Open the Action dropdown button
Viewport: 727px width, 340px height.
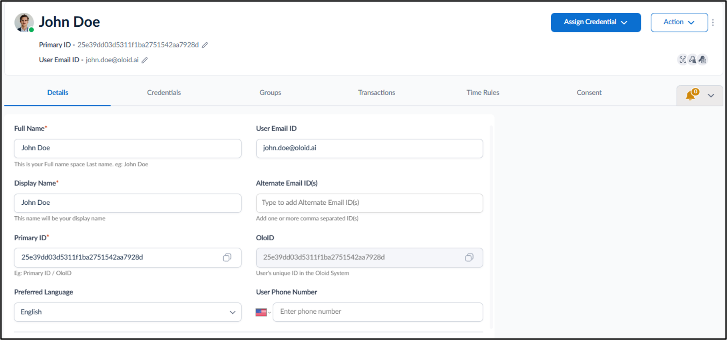[x=679, y=22]
